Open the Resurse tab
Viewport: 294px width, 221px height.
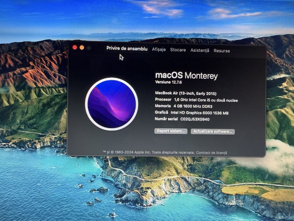222,51
